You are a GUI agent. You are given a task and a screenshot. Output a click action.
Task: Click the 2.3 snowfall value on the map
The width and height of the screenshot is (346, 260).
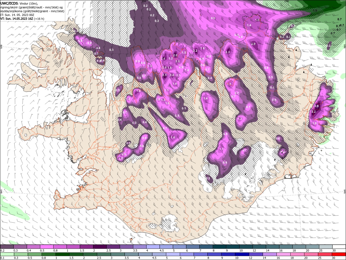click(228, 52)
